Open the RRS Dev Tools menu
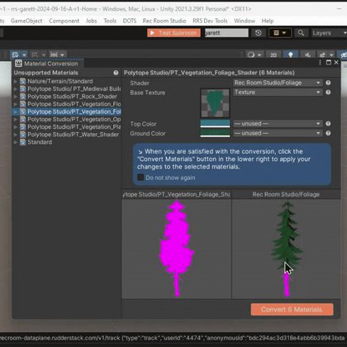The width and height of the screenshot is (347, 347). (210, 21)
